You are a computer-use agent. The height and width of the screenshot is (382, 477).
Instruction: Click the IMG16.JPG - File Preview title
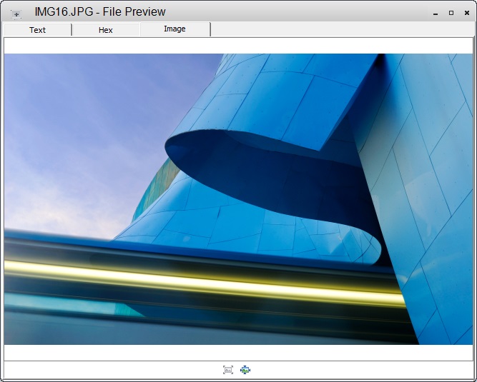(x=100, y=12)
